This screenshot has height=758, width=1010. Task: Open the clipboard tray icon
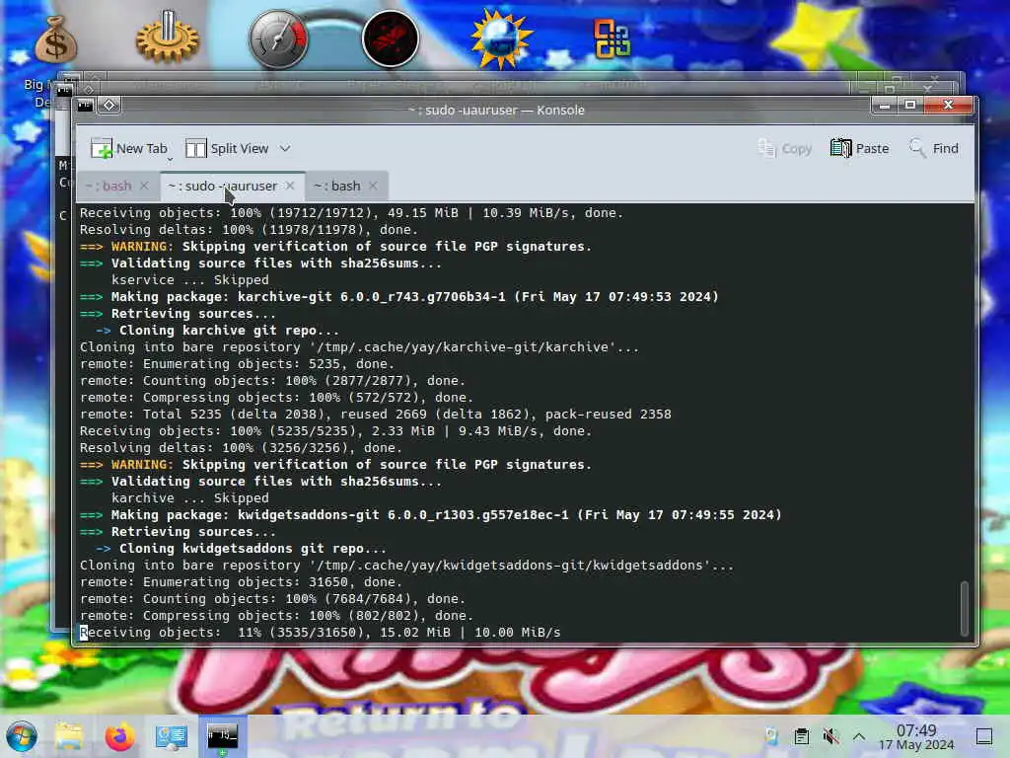(x=801, y=736)
